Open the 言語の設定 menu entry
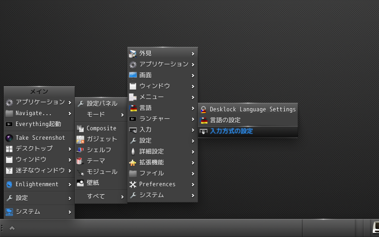379x237 pixels. [x=248, y=120]
